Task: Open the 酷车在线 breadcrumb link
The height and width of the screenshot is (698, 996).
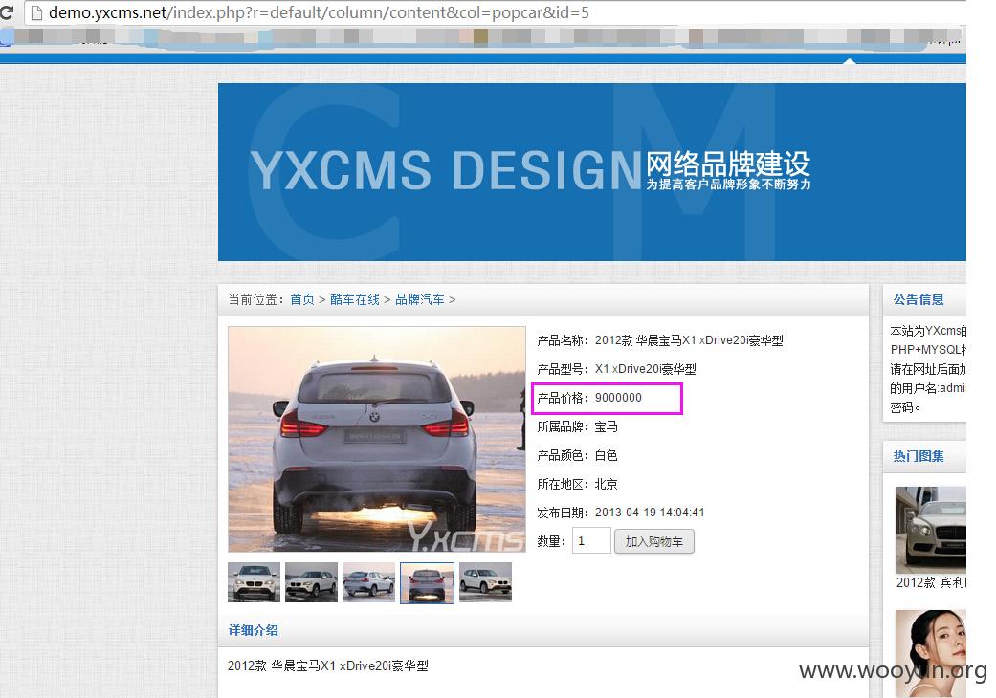Action: pyautogui.click(x=354, y=299)
